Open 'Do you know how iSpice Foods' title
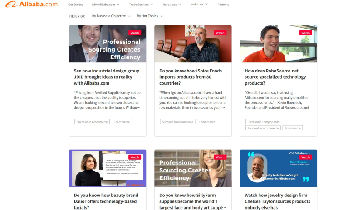363x210 pixels. click(x=191, y=77)
